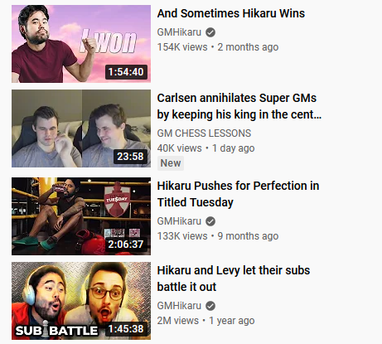Image resolution: width=382 pixels, height=344 pixels.
Task: Click the verified badge beside GMHikaru on first video
Action: (210, 32)
